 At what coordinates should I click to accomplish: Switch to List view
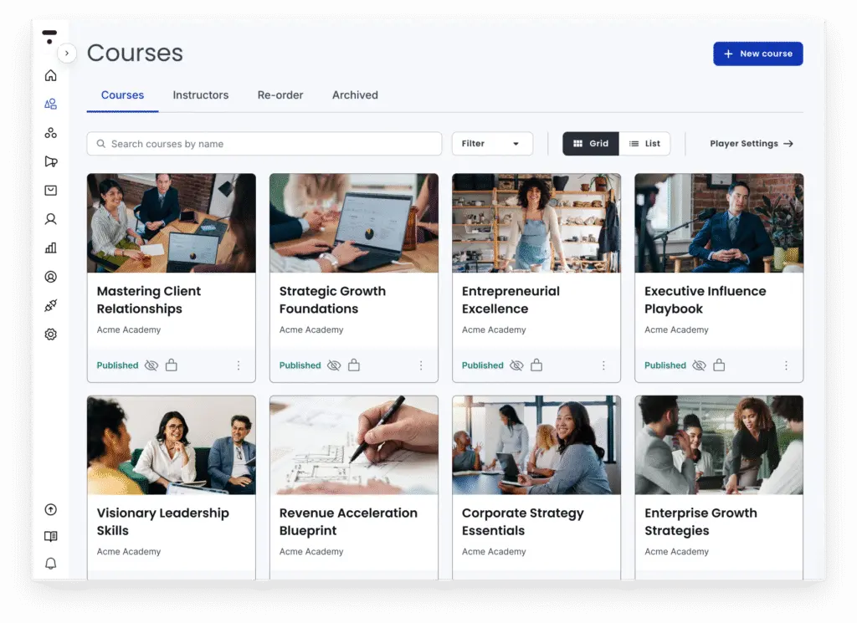click(644, 143)
